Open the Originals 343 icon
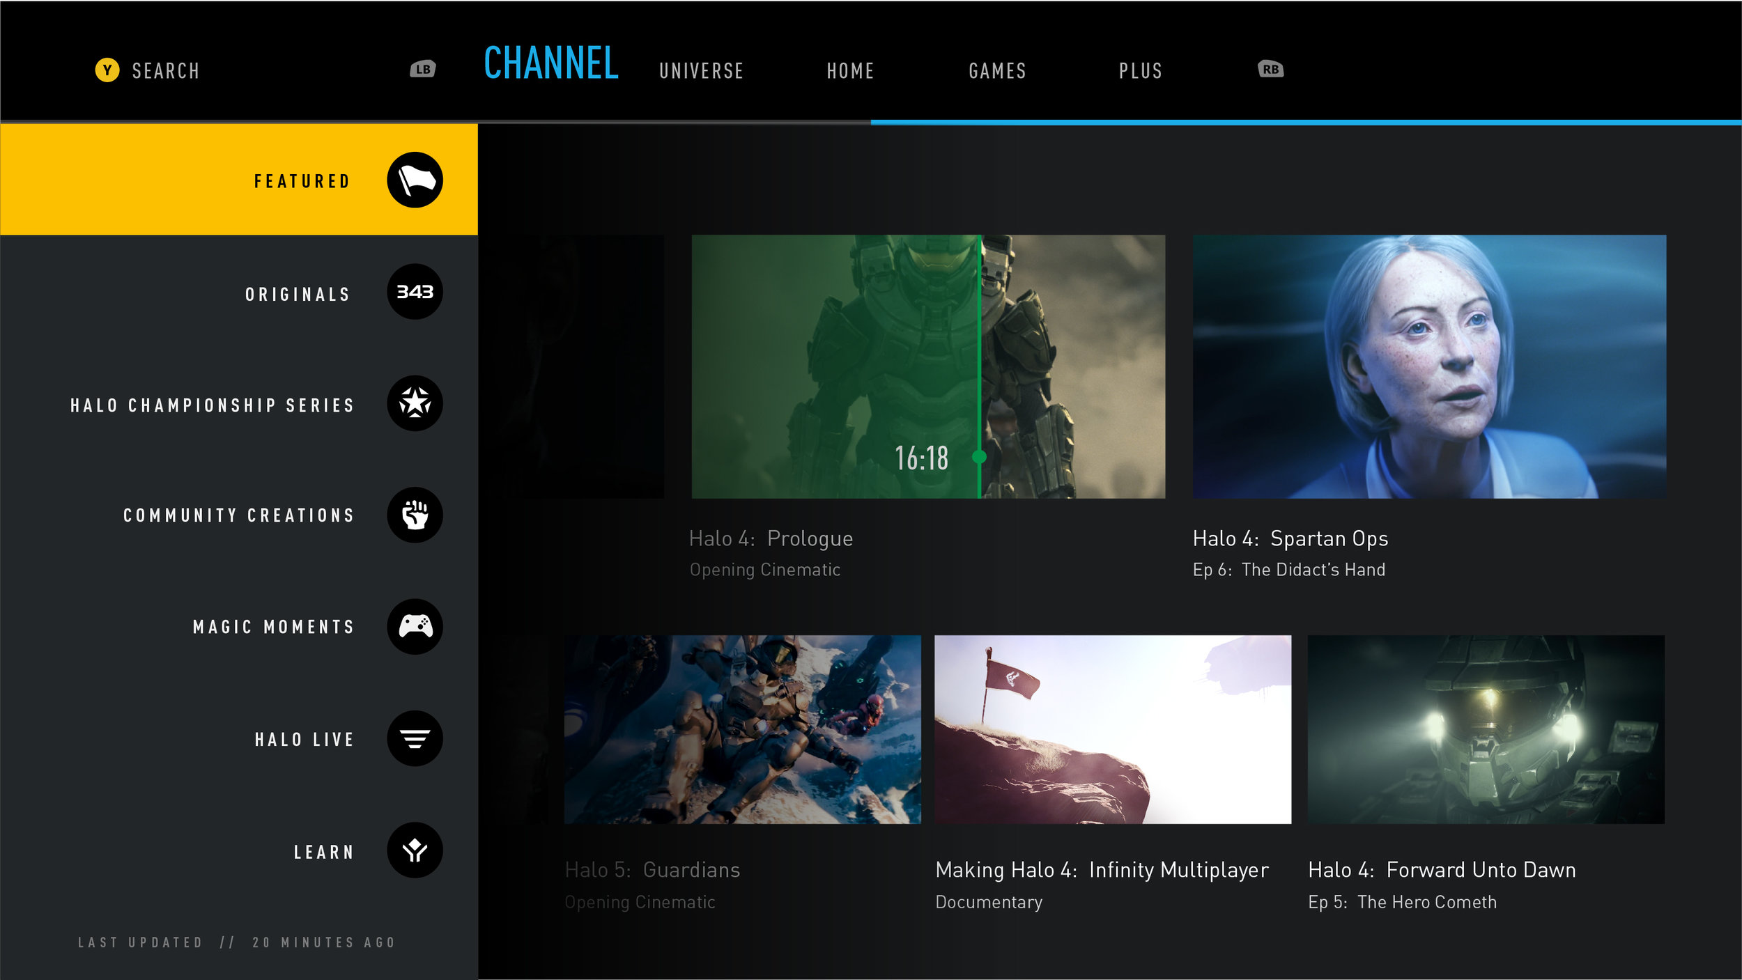The height and width of the screenshot is (980, 1742). click(415, 292)
